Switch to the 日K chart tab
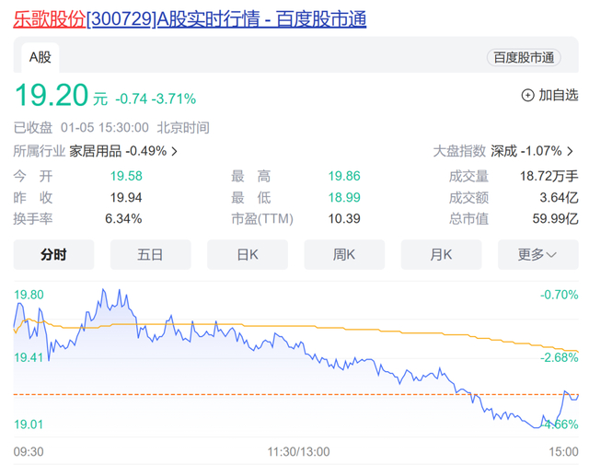Image resolution: width=589 pixels, height=465 pixels. [x=248, y=254]
